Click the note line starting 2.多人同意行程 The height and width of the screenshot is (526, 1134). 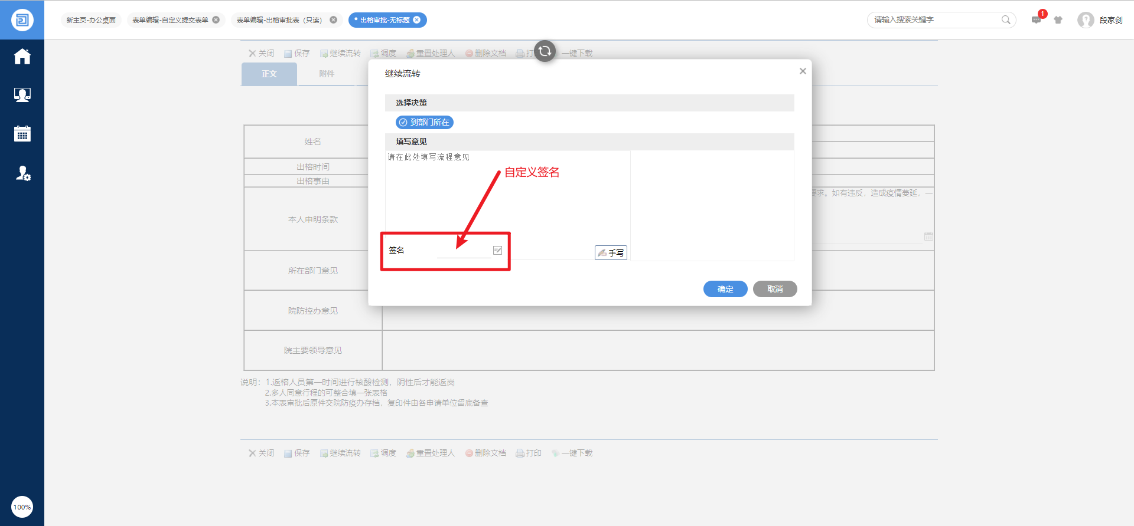[326, 393]
